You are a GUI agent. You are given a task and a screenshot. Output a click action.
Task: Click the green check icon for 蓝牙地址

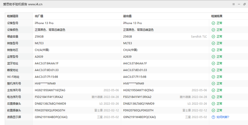(213, 63)
